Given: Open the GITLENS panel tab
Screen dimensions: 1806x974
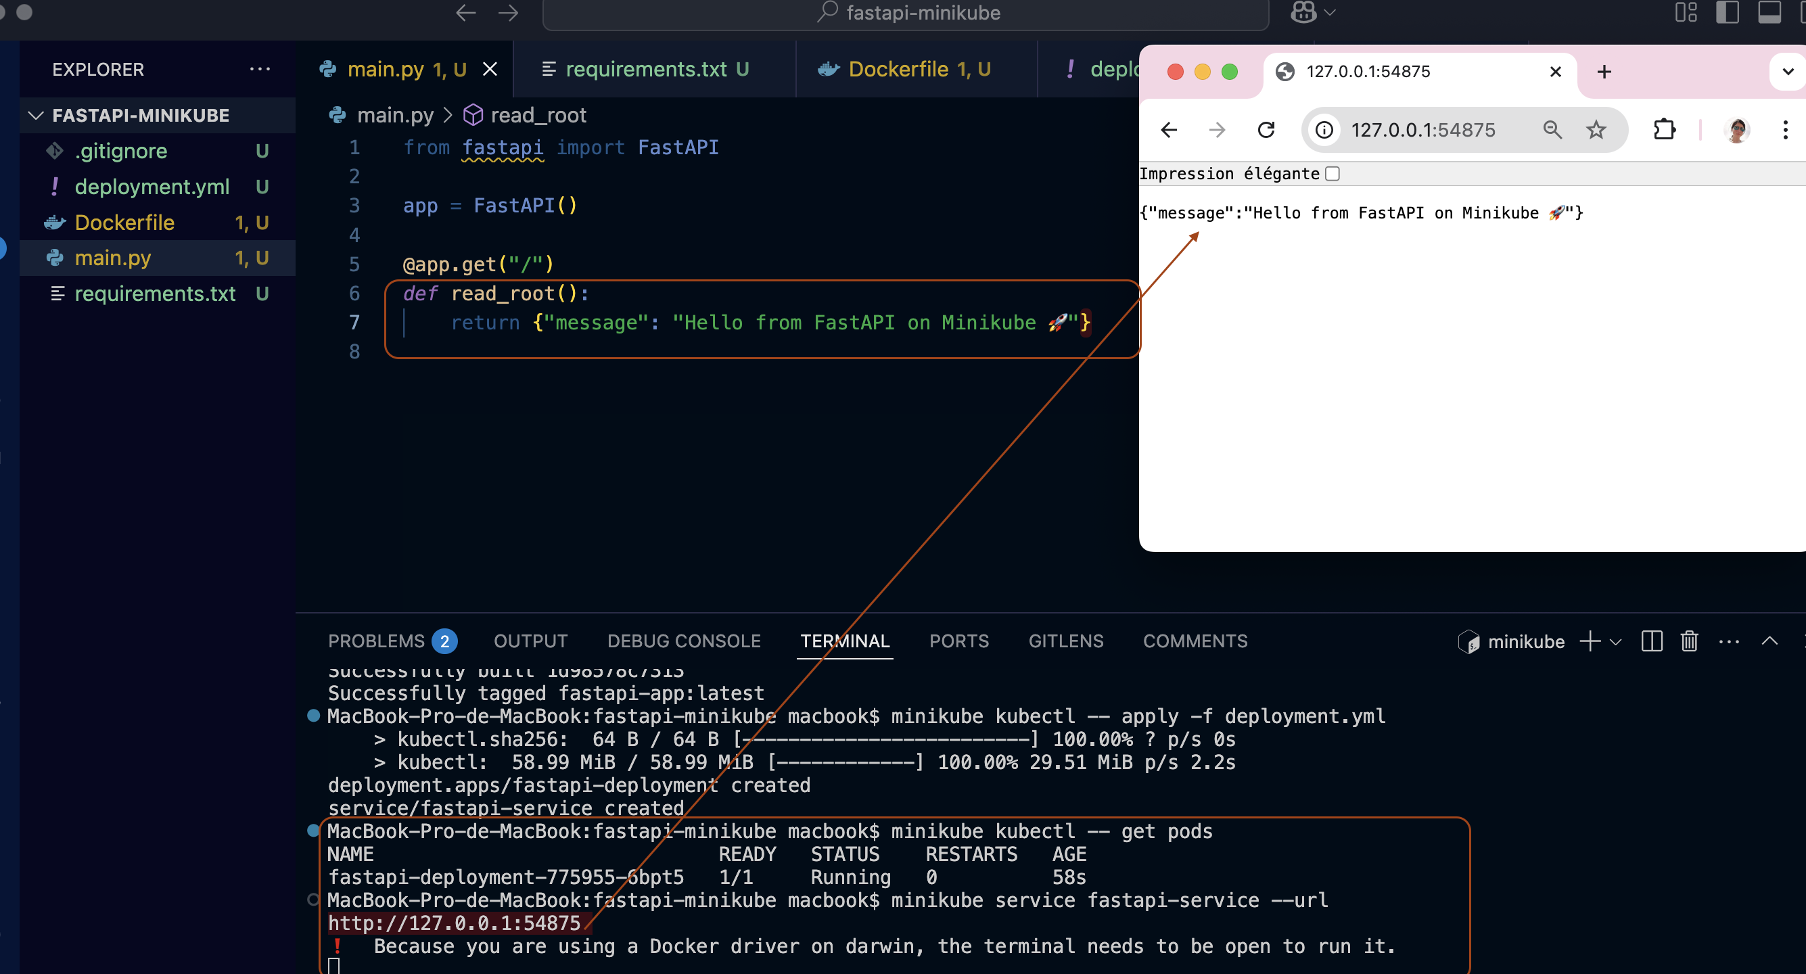Looking at the screenshot, I should click(1065, 641).
